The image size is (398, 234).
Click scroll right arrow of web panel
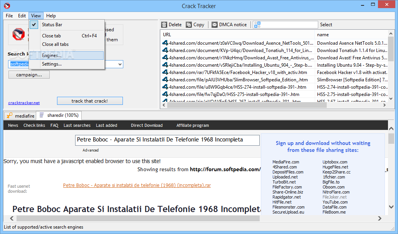tap(380, 218)
